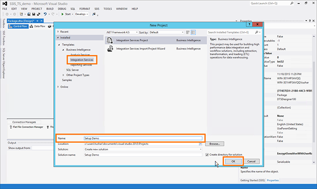The height and width of the screenshot is (189, 317).
Task: Select SQL Server in template tree
Action: tap(72, 70)
